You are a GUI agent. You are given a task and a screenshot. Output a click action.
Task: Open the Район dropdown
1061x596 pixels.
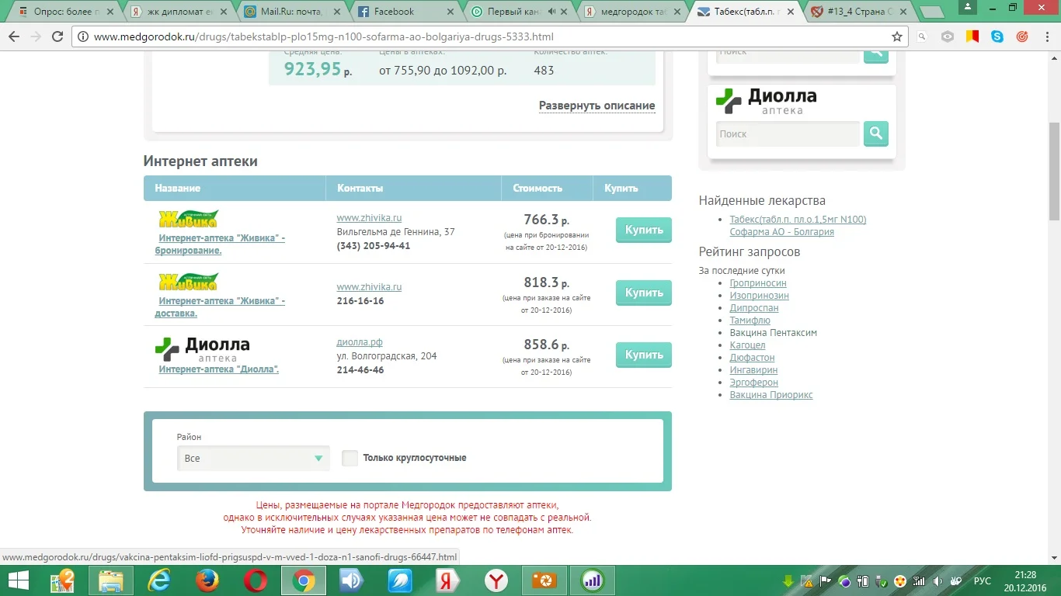252,458
